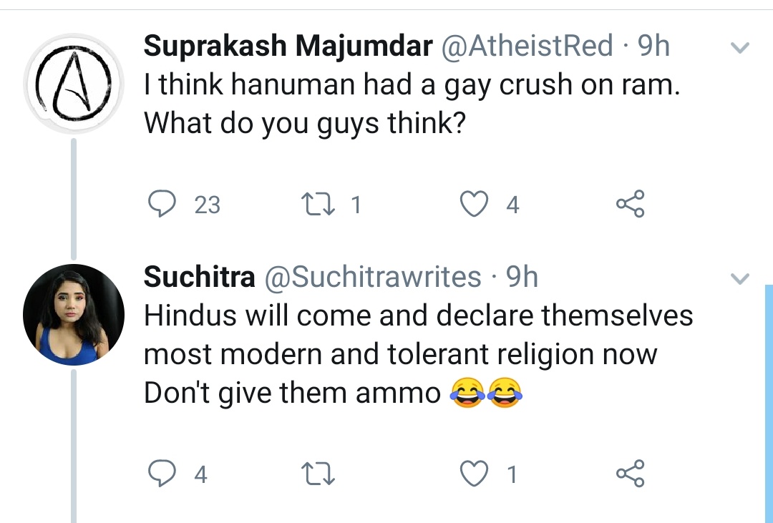The width and height of the screenshot is (773, 523).
Task: Share Suchitra's reply tweet
Action: [x=630, y=474]
